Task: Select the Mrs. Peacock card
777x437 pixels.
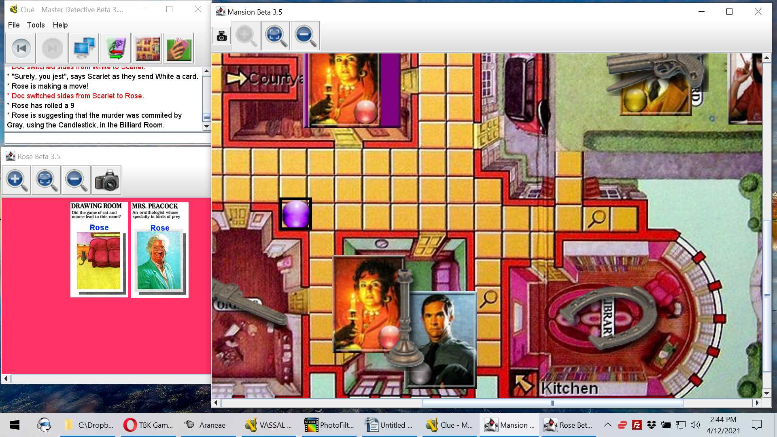Action: (160, 250)
